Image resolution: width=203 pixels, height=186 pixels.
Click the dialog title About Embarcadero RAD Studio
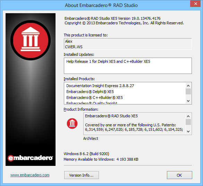[x=101, y=5]
